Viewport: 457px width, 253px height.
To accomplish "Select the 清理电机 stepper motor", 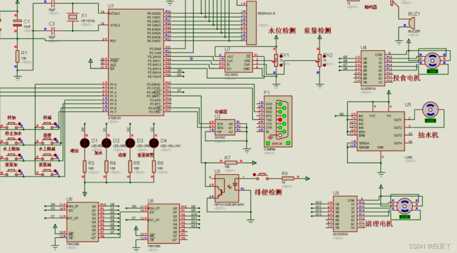I will point(405,206).
